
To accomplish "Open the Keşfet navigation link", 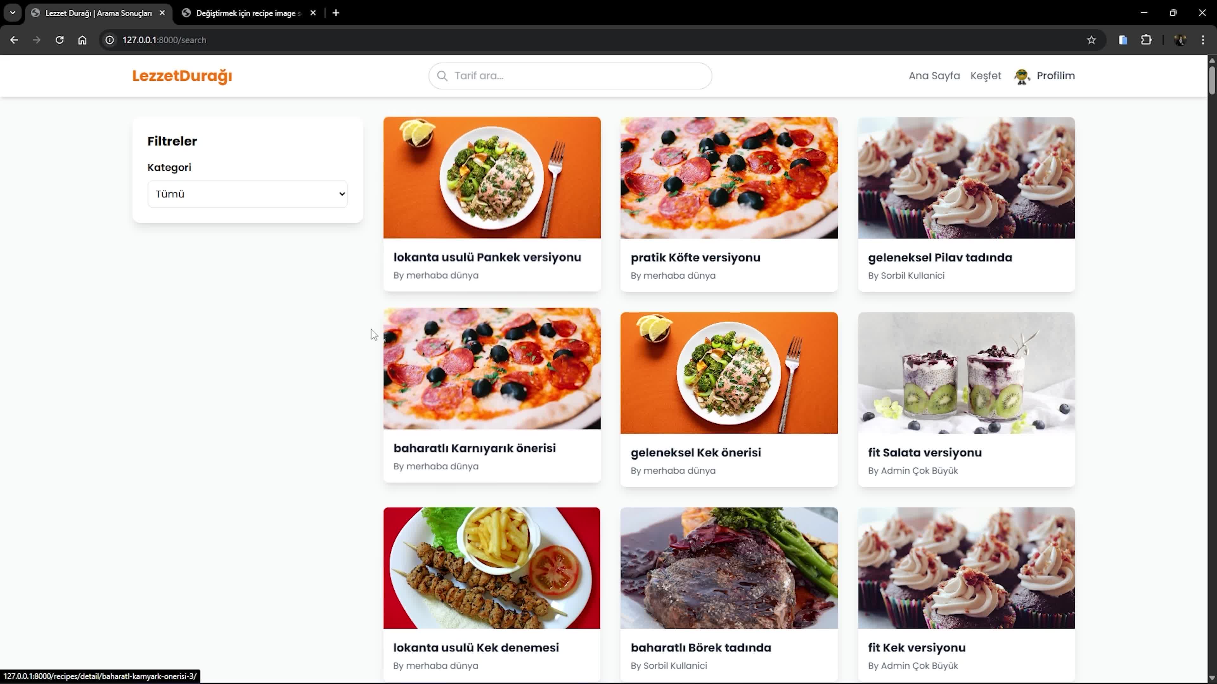I will coord(986,76).
